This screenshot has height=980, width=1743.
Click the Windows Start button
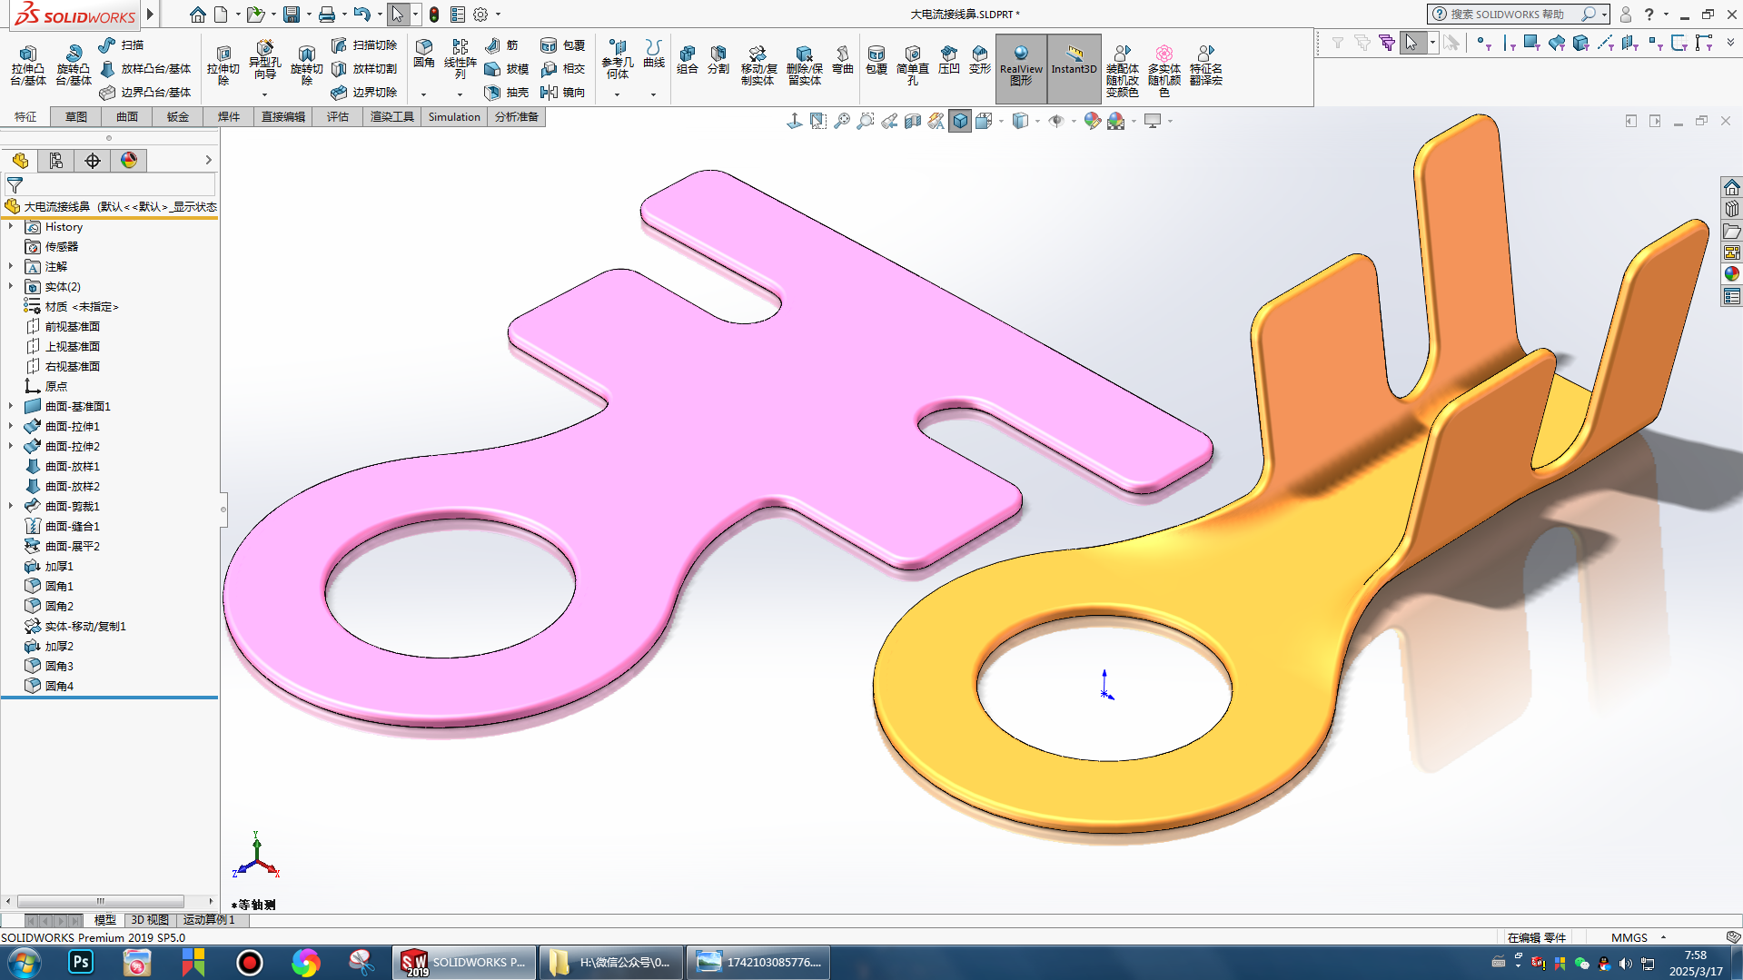(x=24, y=962)
